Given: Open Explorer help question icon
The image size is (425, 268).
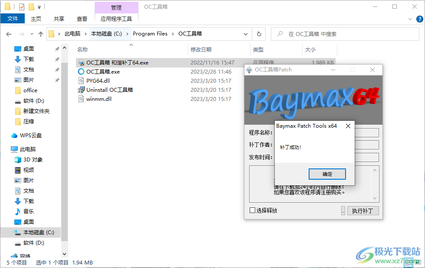Looking at the screenshot, I should point(419,19).
